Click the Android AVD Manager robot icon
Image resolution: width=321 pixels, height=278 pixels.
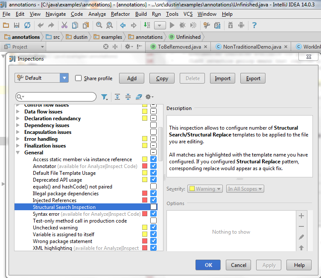coord(241,25)
